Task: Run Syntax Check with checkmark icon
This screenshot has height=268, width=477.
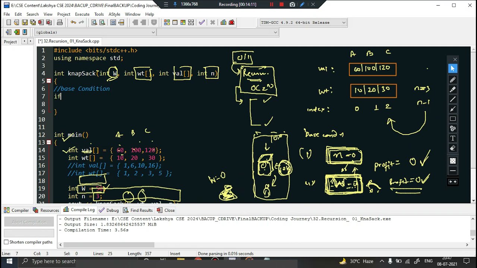Action: [x=202, y=22]
